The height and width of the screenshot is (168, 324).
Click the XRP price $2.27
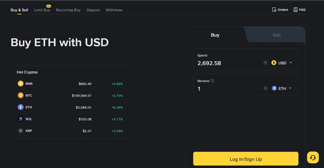click(87, 131)
